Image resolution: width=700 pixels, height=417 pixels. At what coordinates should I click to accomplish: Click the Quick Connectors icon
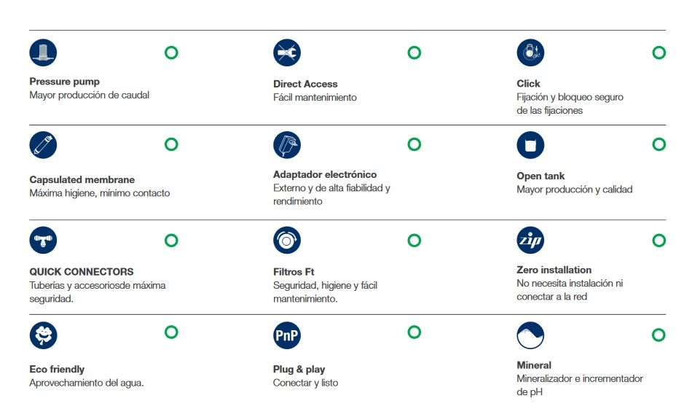(x=43, y=240)
